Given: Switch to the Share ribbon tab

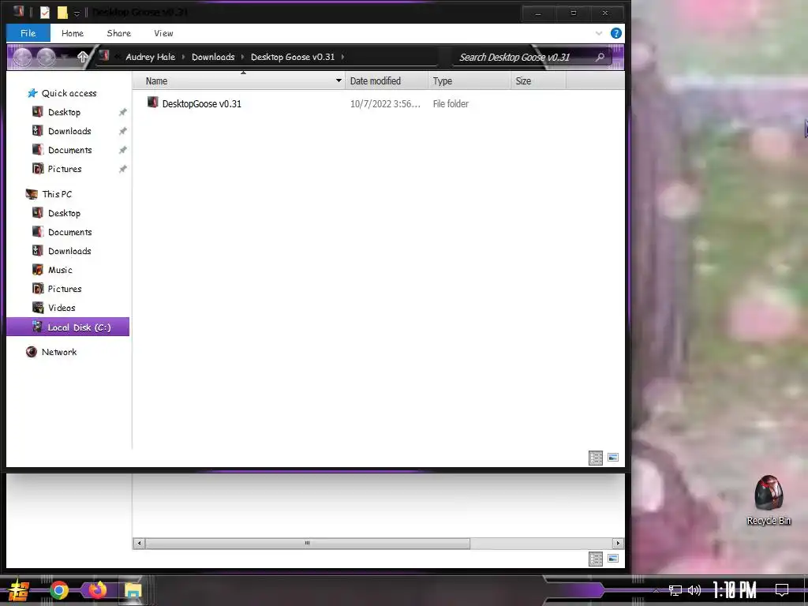Looking at the screenshot, I should click(118, 33).
